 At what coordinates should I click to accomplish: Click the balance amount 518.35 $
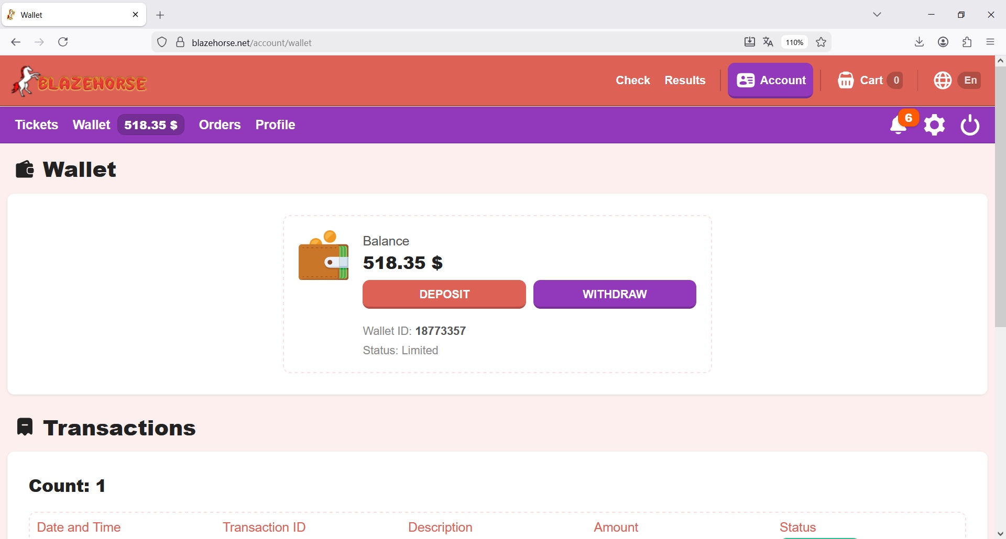403,263
